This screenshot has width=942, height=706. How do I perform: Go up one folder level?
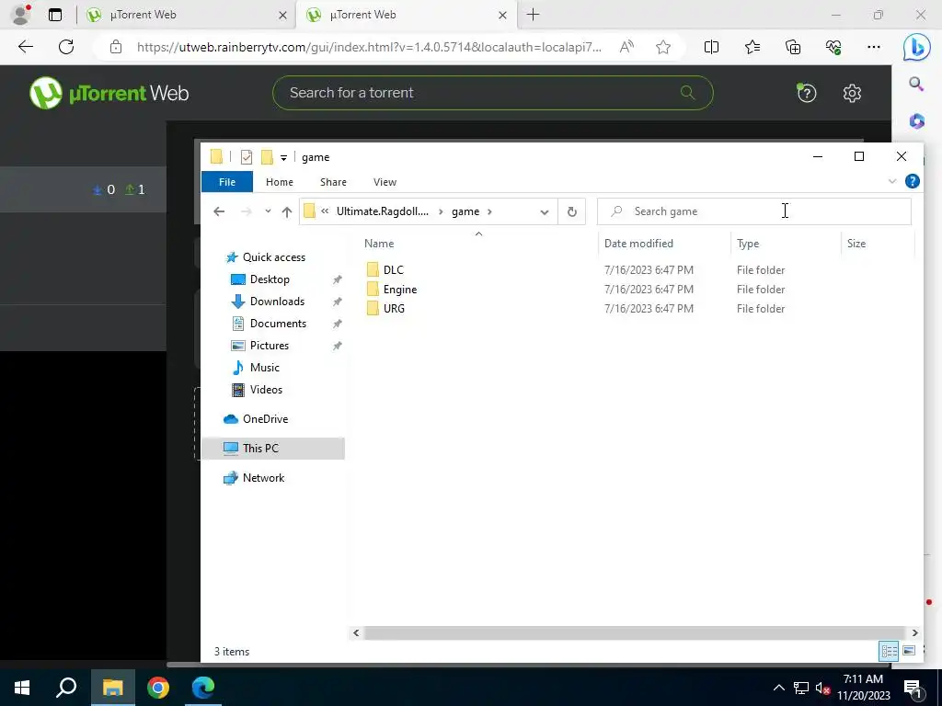pos(287,211)
